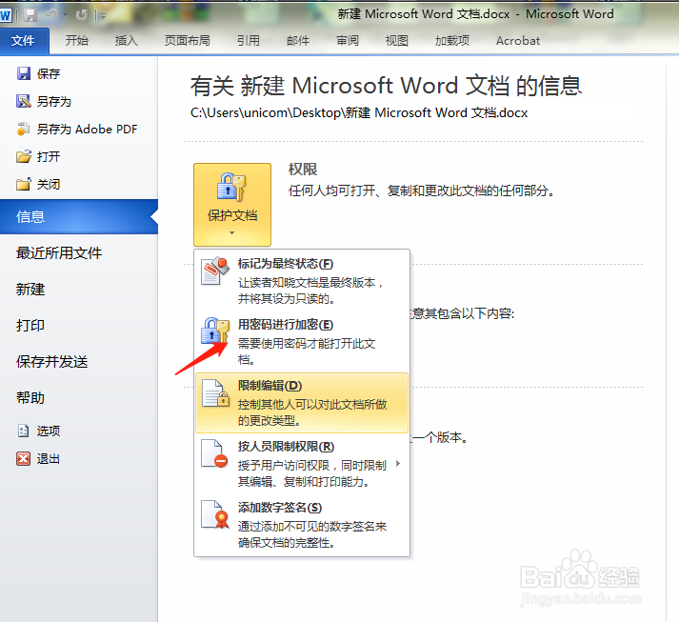Choose 限制编辑(D) menu entry

click(301, 403)
